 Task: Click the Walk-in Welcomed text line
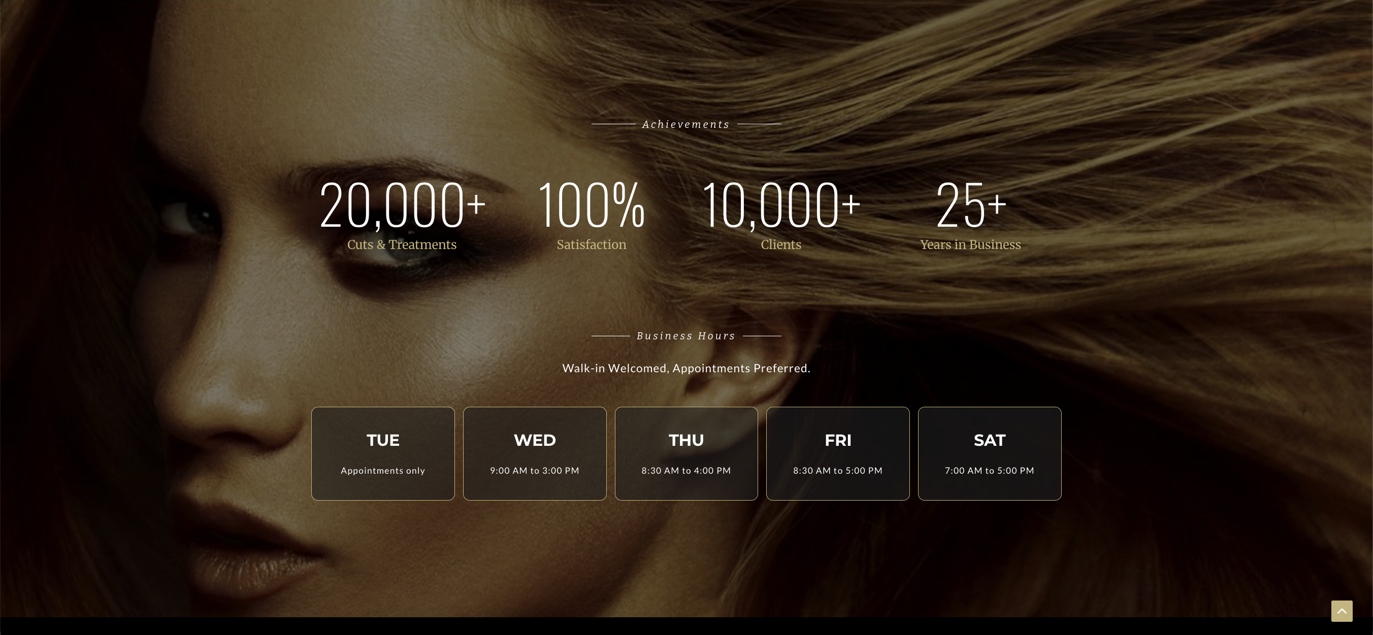coord(686,368)
